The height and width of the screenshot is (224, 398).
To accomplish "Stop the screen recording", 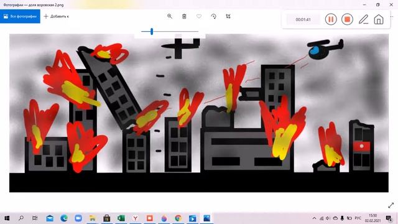I will point(347,19).
